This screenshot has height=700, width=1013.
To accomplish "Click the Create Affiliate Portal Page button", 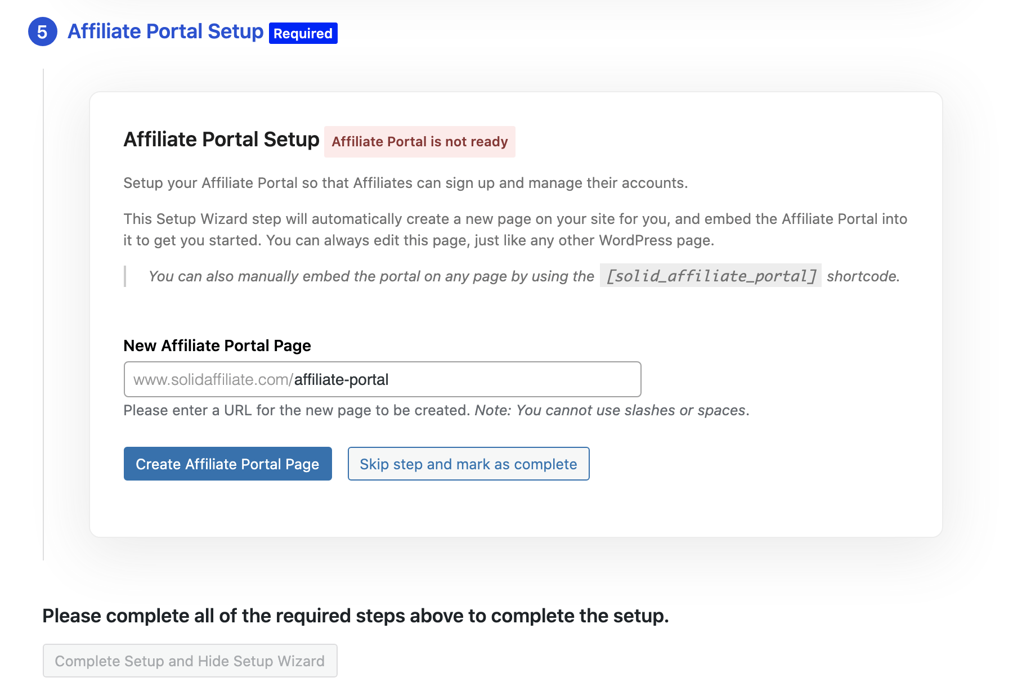I will [227, 464].
